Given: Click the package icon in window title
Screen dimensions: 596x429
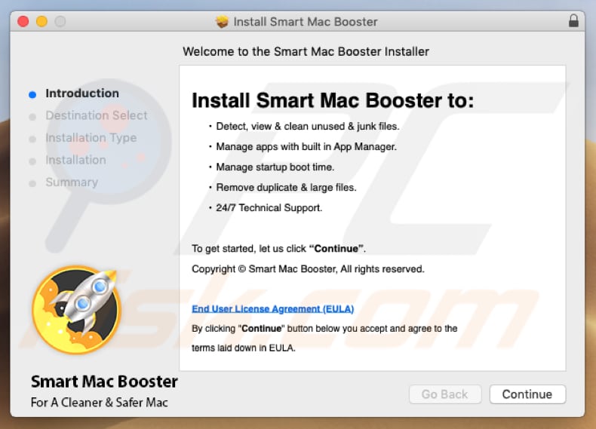Looking at the screenshot, I should (x=222, y=21).
